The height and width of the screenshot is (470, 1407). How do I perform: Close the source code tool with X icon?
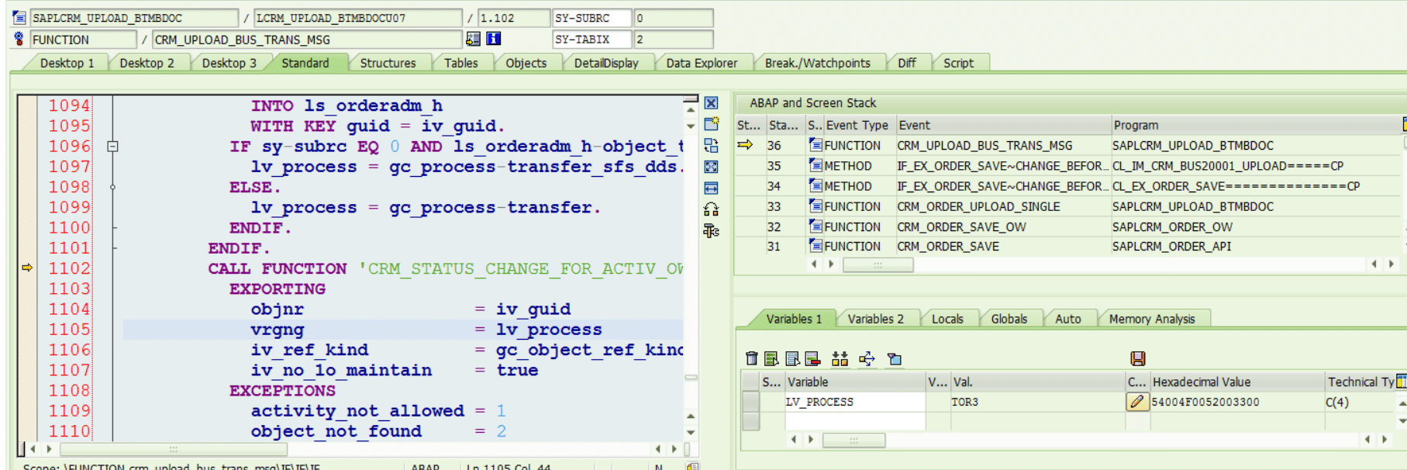(711, 103)
